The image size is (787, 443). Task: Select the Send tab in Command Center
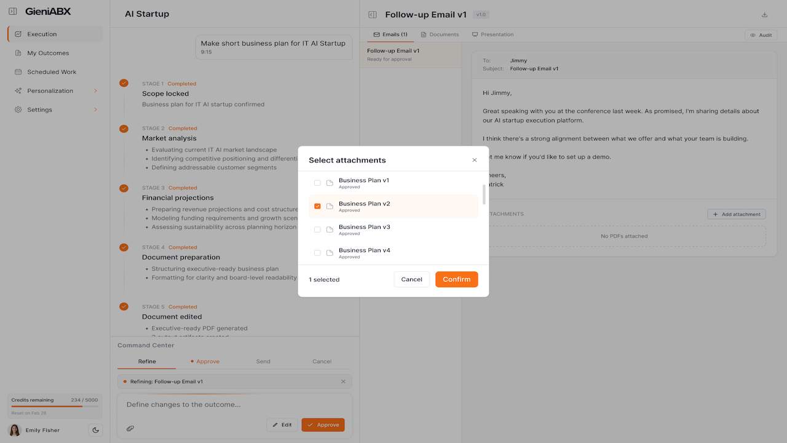click(263, 361)
